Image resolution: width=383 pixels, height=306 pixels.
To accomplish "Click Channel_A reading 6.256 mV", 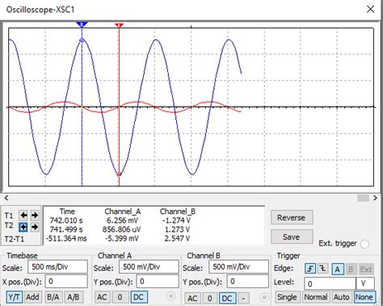I will coord(122,220).
